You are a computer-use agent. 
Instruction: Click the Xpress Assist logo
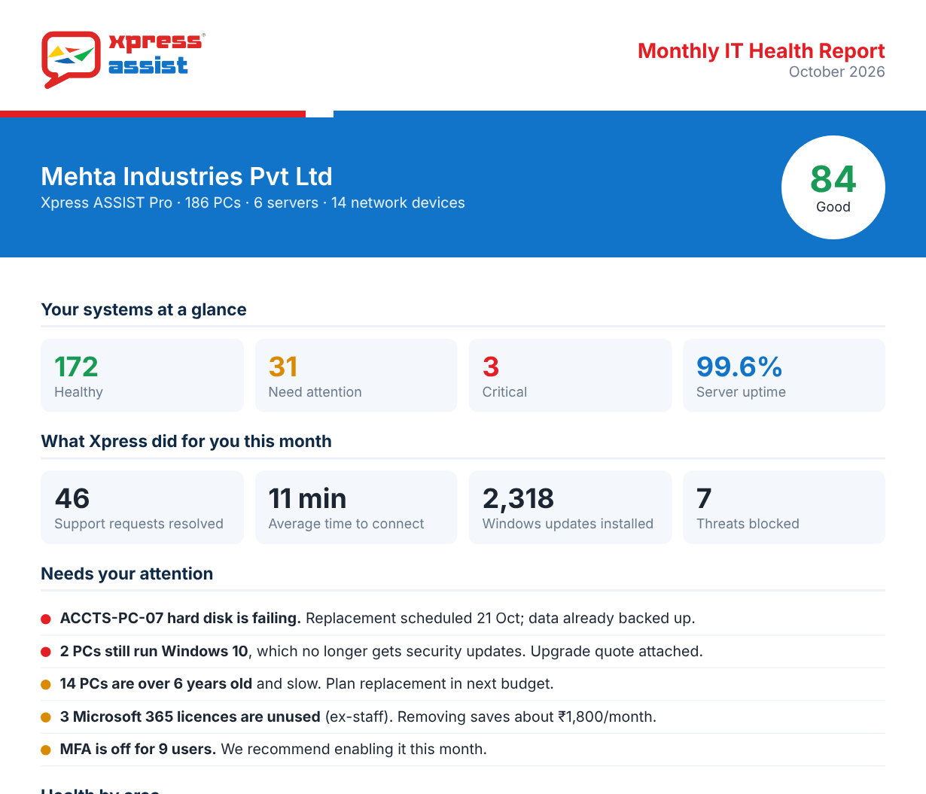(x=123, y=59)
